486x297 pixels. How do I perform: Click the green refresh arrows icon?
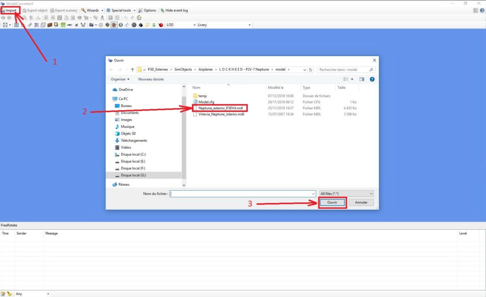(154, 25)
